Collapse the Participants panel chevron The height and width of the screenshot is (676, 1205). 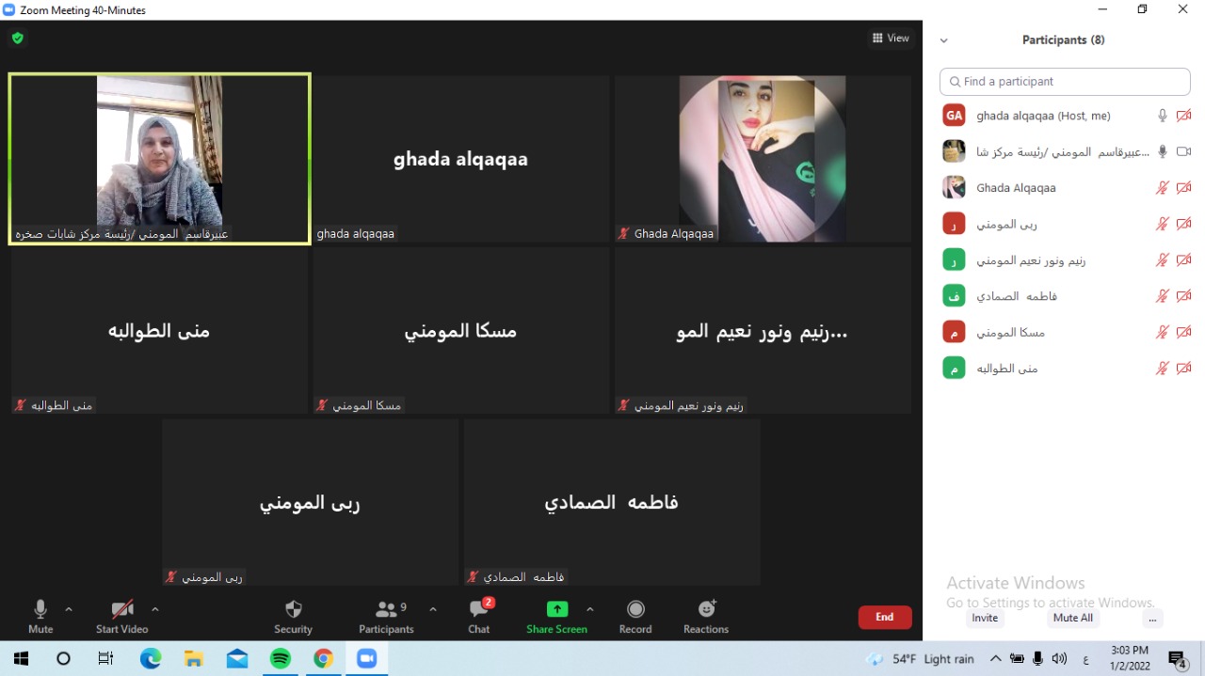click(x=943, y=40)
